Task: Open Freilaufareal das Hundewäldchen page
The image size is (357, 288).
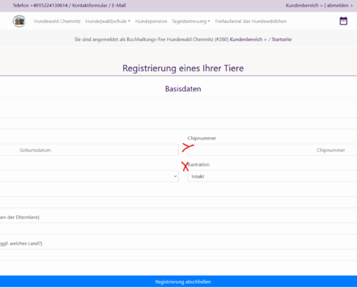Action: [x=251, y=22]
